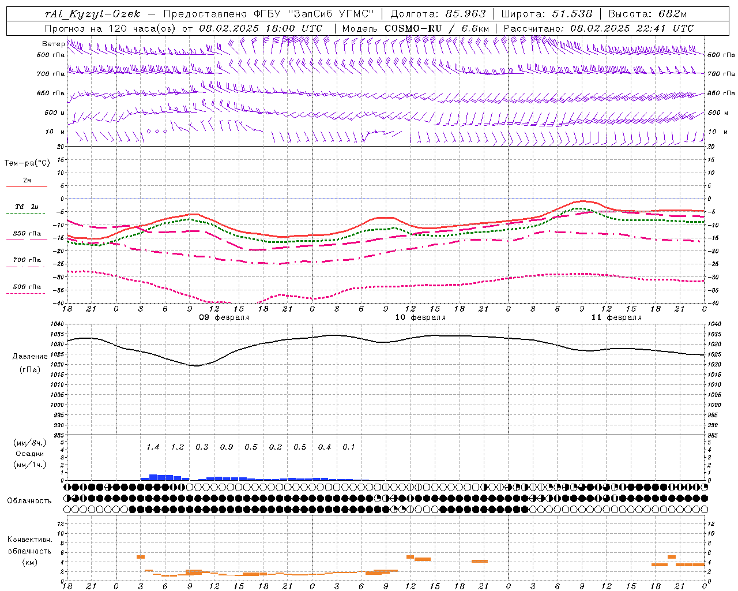Click the 2м temperature legend label
The width and height of the screenshot is (738, 591).
[x=27, y=181]
